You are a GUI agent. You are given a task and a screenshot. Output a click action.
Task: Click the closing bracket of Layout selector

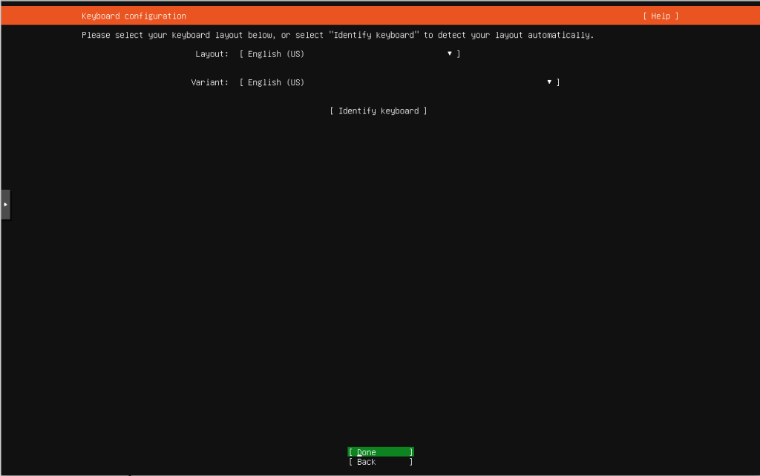tap(459, 54)
